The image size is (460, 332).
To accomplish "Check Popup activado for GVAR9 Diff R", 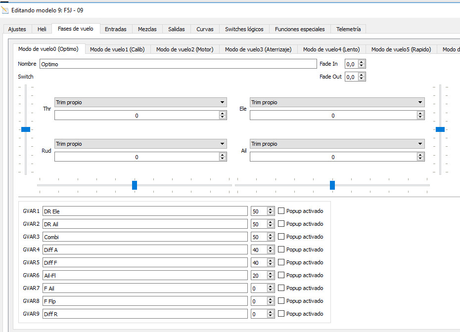I will point(281,314).
